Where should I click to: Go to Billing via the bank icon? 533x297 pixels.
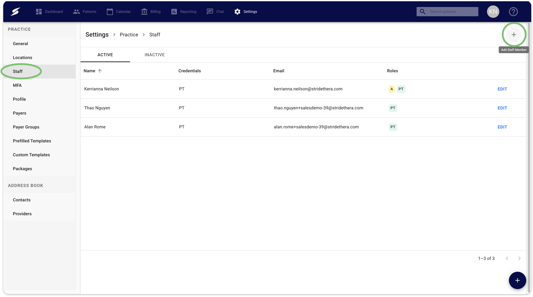(x=144, y=12)
